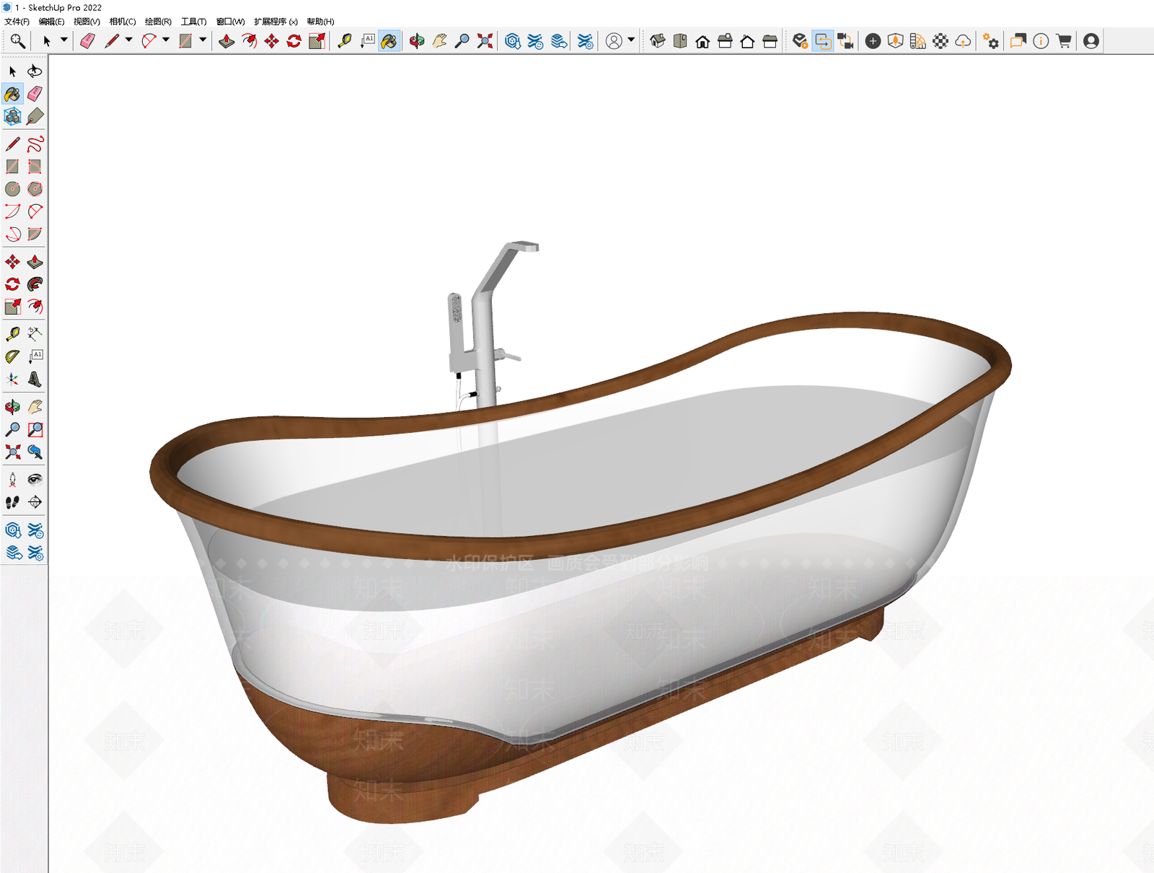The width and height of the screenshot is (1154, 873).
Task: Switch to Iso standard view
Action: click(x=658, y=41)
